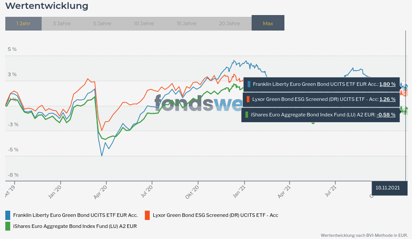Select the 1 Jahr time range tab

(x=23, y=23)
